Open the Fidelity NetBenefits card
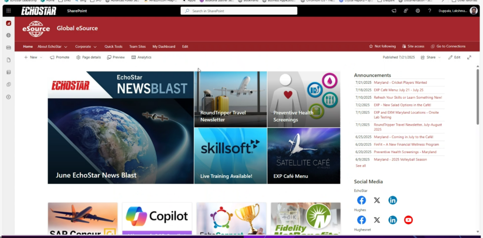483x238 pixels. point(306,219)
